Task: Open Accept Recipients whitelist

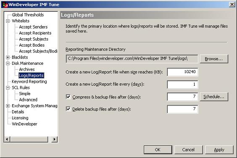Action: click(35, 33)
